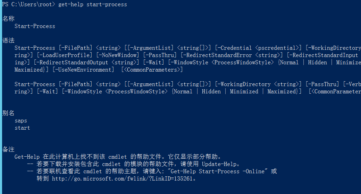Image resolution: width=361 pixels, height=194 pixels.
Task: Click [-FilePath] in the first syntax line
Action: [76, 48]
